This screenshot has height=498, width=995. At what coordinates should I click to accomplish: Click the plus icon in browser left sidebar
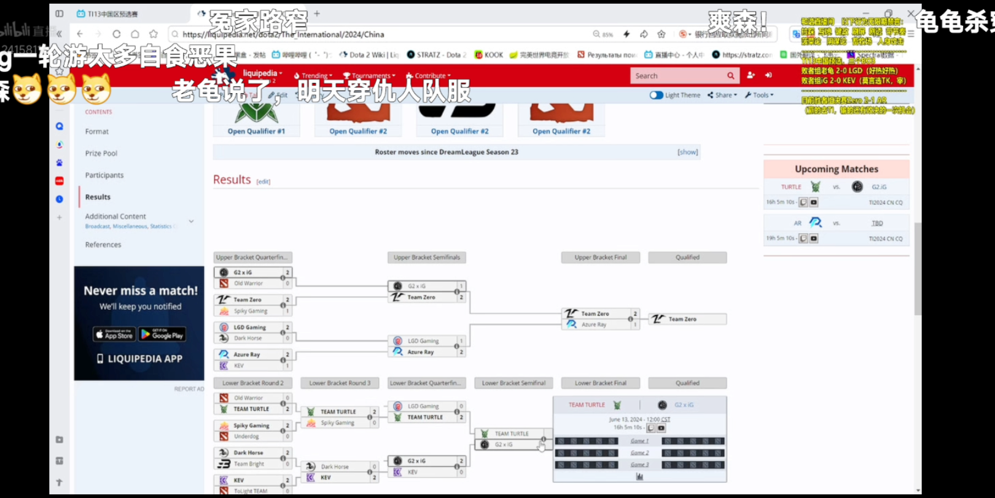(x=60, y=217)
